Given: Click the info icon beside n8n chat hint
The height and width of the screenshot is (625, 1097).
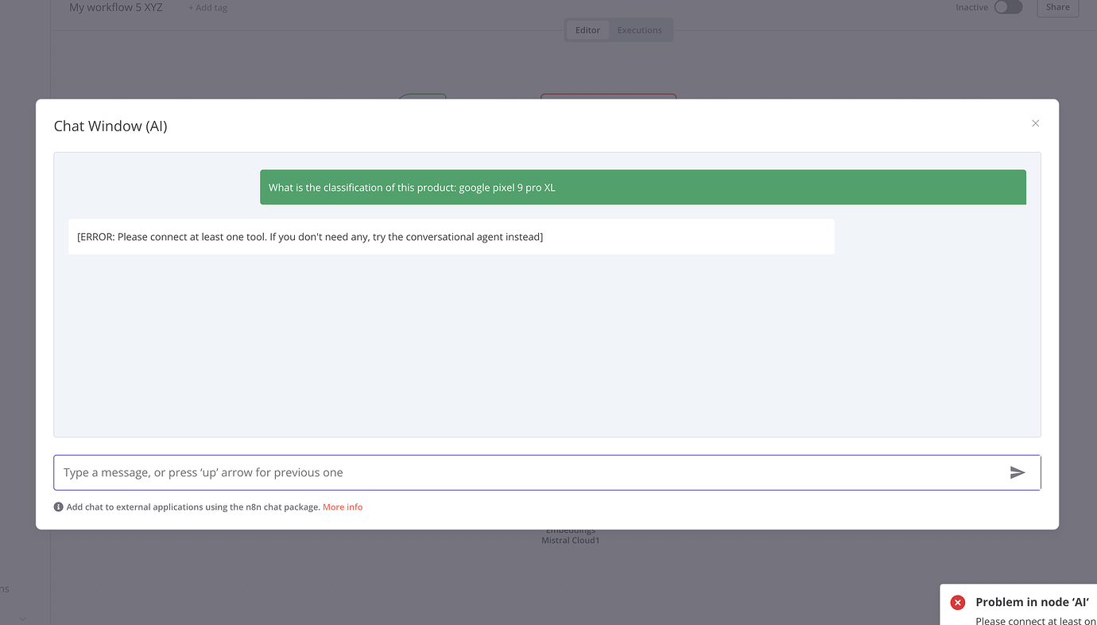Looking at the screenshot, I should pos(59,507).
